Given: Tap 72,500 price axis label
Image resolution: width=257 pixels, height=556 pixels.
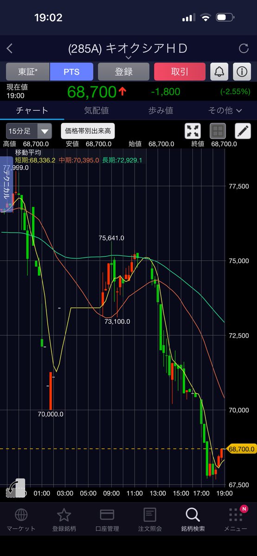Looking at the screenshot, I should 239,335.
